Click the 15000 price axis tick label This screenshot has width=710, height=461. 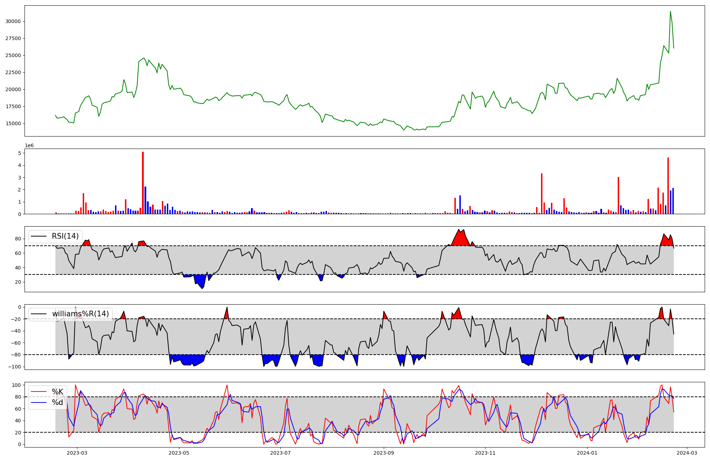[x=13, y=123]
